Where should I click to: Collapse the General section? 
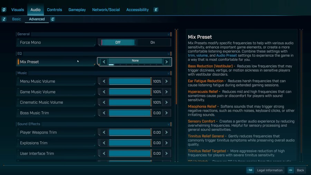pos(169,34)
